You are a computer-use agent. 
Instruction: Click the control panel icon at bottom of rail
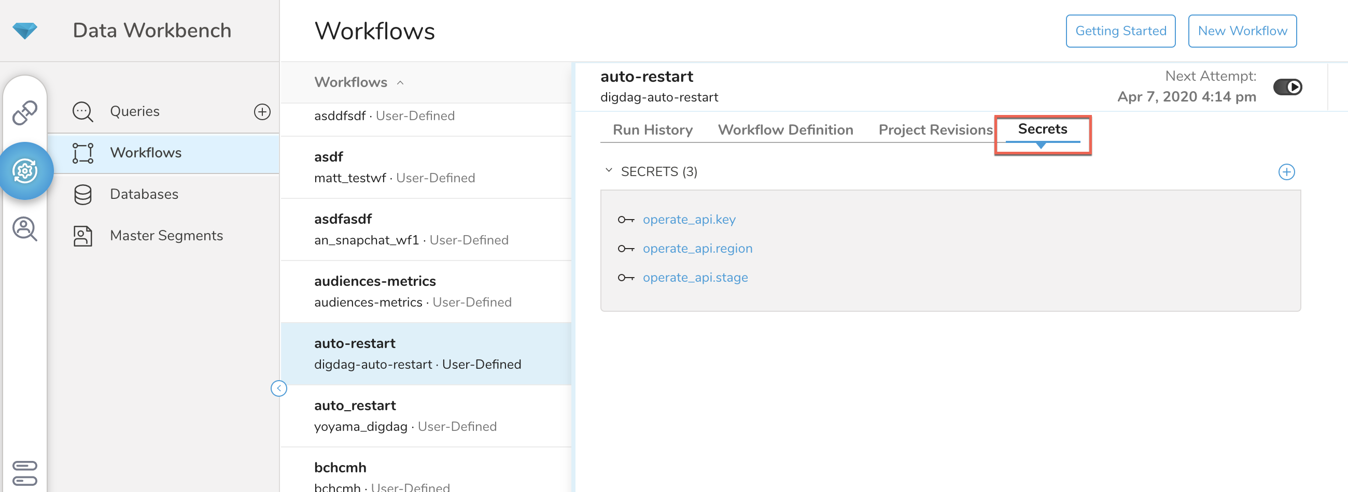pyautogui.click(x=24, y=472)
